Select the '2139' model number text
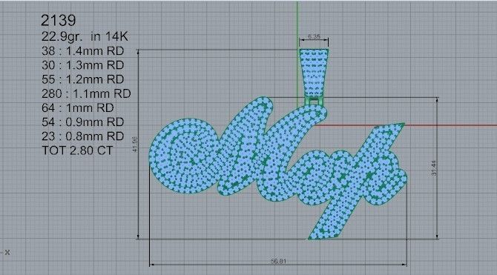The height and width of the screenshot is (275, 497). point(59,21)
